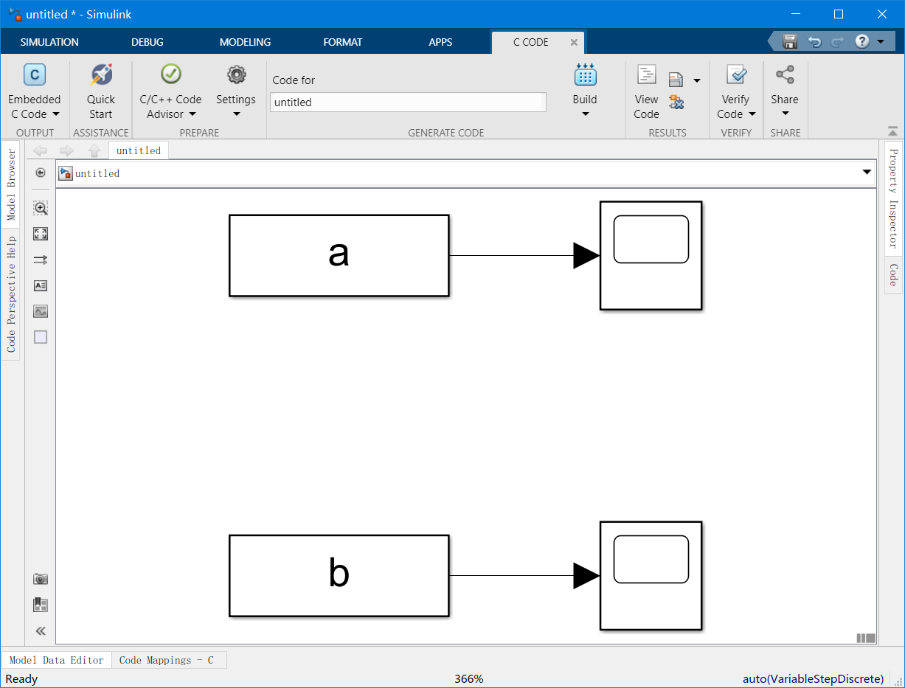Image resolution: width=905 pixels, height=688 pixels.
Task: Open the Model Data Editor
Action: click(56, 659)
